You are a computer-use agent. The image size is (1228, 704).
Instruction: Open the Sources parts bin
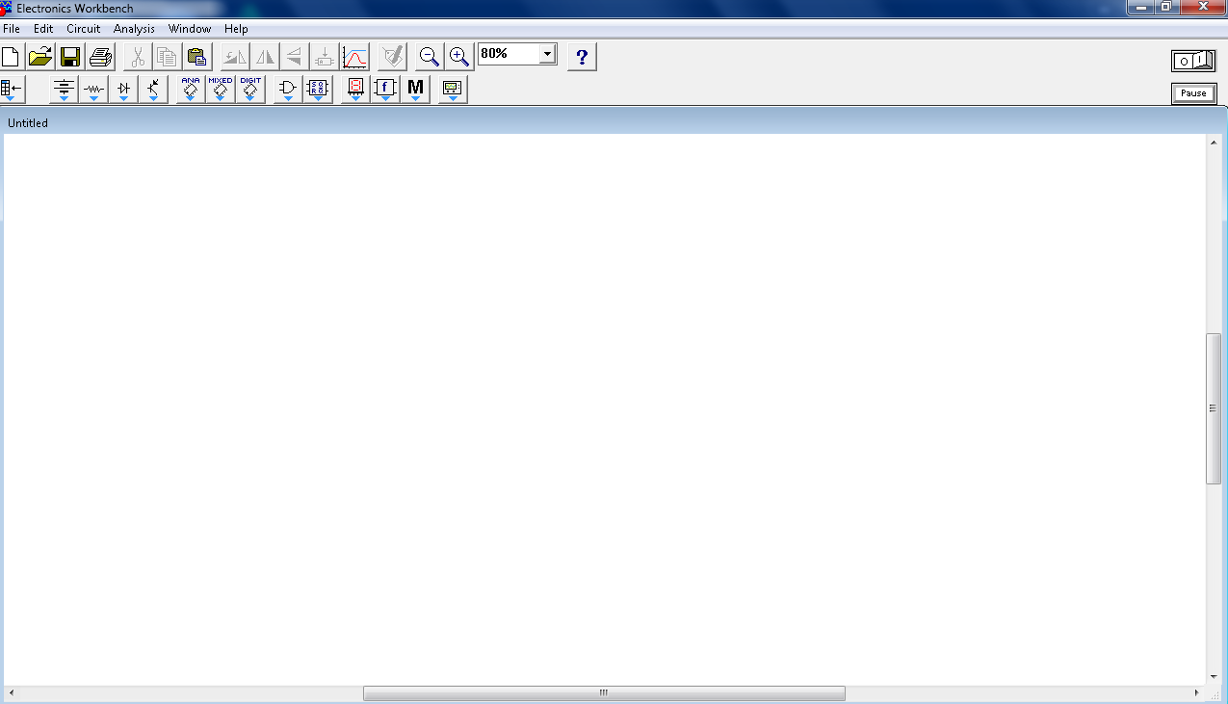click(x=64, y=90)
